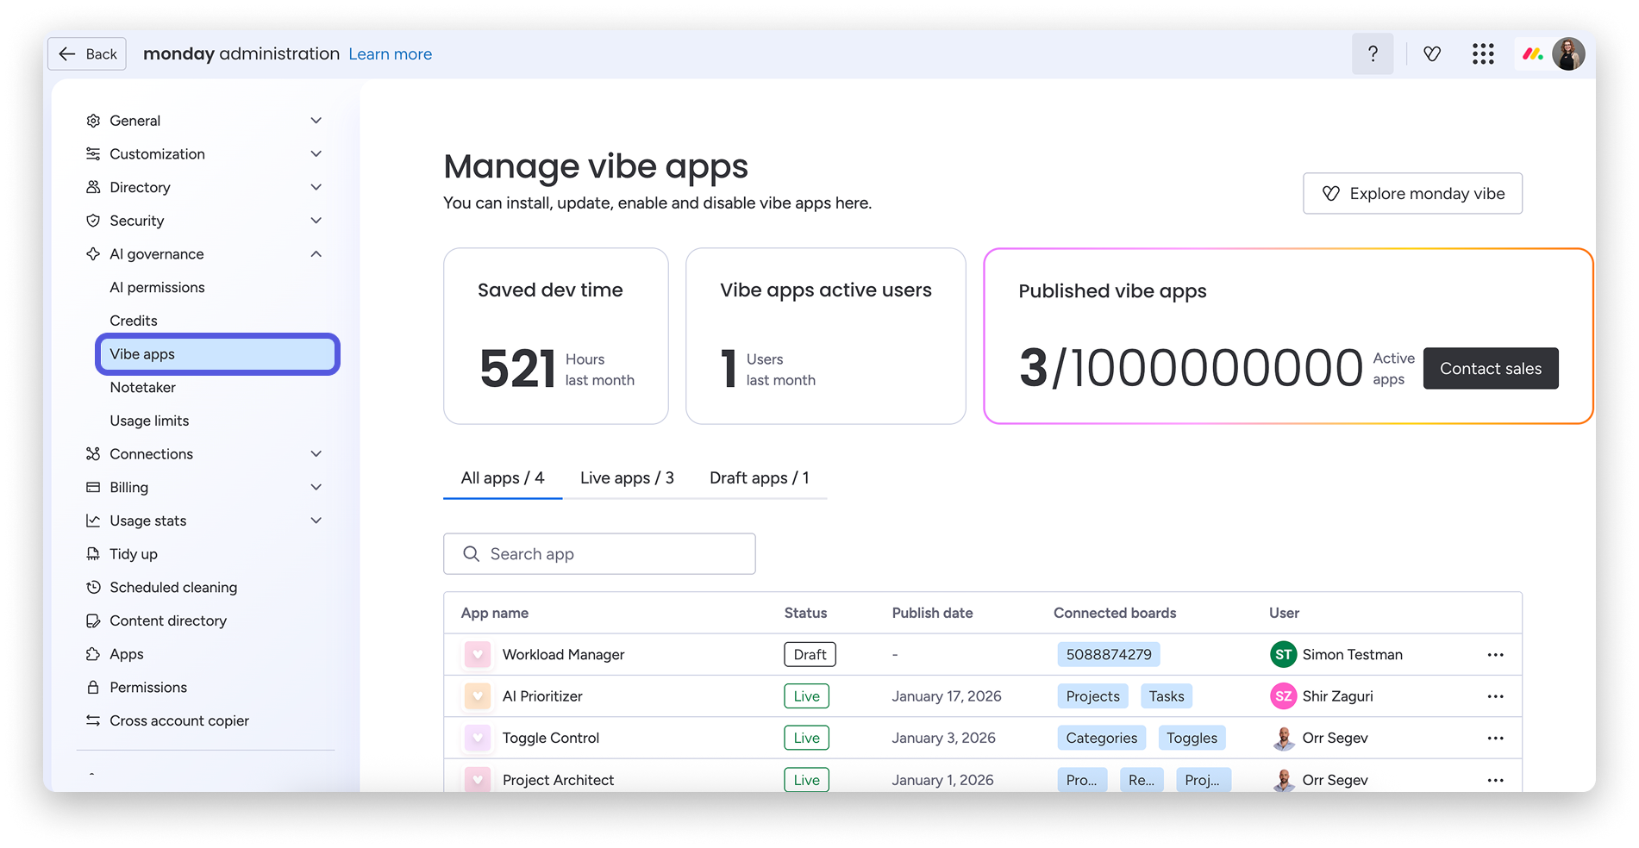
Task: Click the Workload Manager app icon
Action: click(478, 655)
